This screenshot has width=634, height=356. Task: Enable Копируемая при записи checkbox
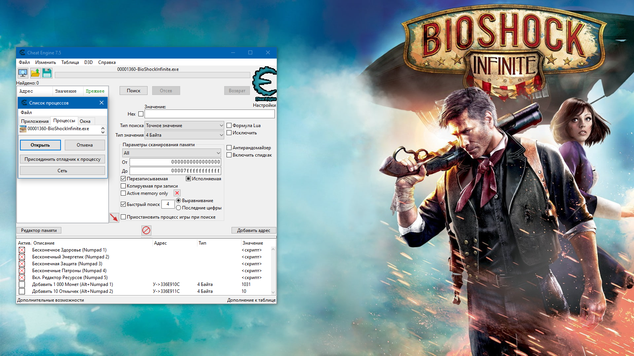(123, 186)
